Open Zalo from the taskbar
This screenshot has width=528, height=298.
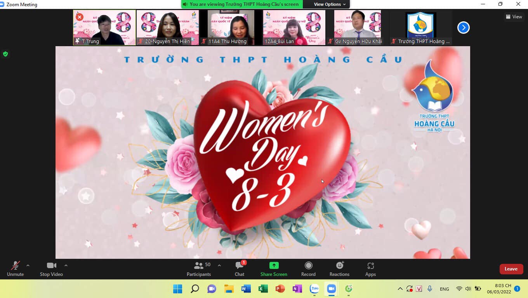314,289
